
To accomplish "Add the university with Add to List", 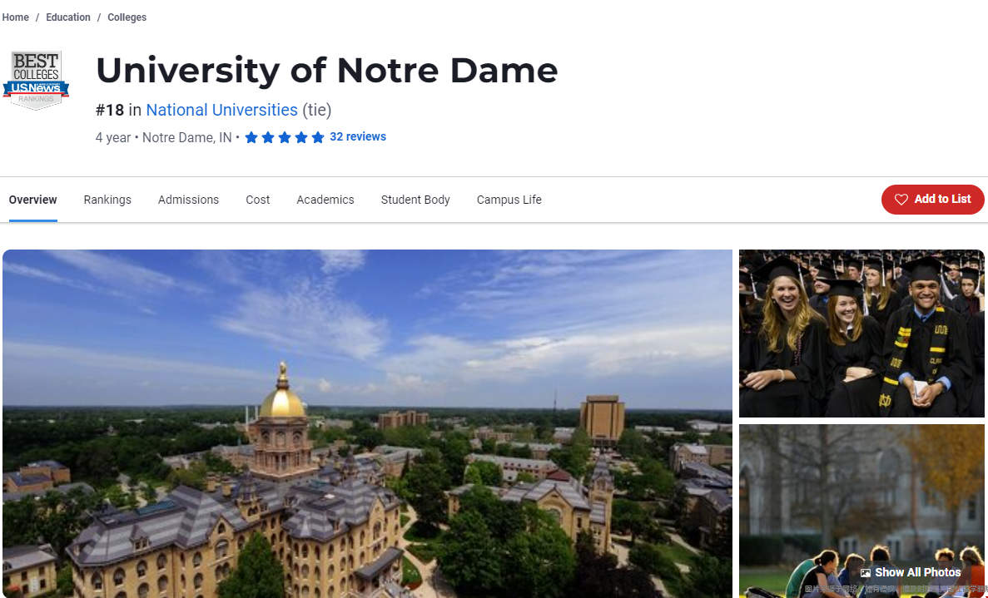I will coord(932,200).
